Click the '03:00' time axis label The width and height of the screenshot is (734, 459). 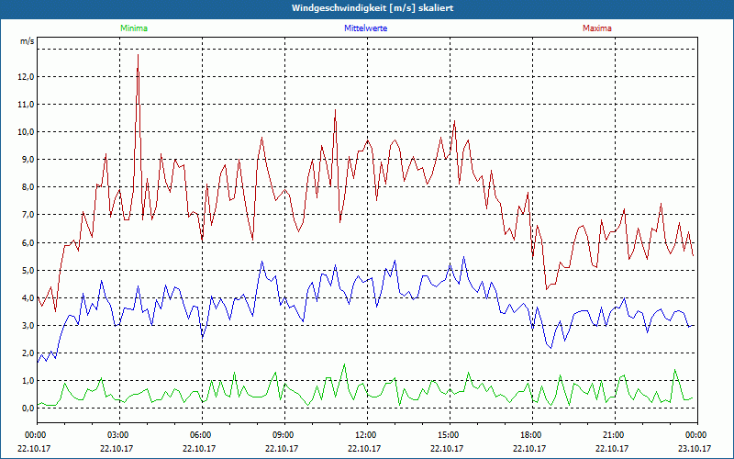(120, 435)
